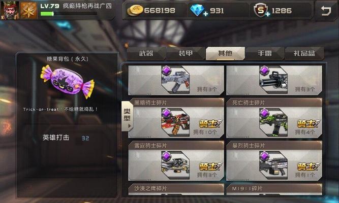Open the gold coin currency icon
The width and height of the screenshot is (339, 203).
(135, 10)
